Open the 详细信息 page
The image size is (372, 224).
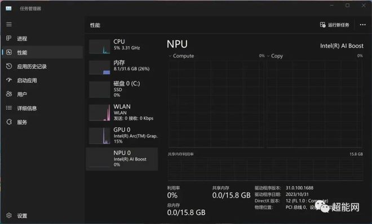(x=27, y=108)
